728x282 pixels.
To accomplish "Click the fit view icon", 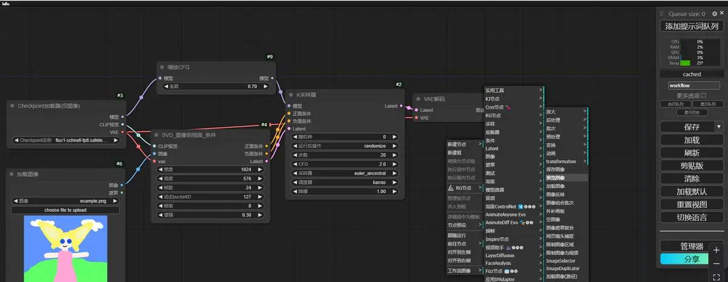I will 716,277.
